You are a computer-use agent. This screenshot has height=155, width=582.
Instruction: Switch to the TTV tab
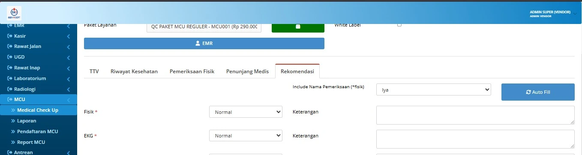click(94, 72)
